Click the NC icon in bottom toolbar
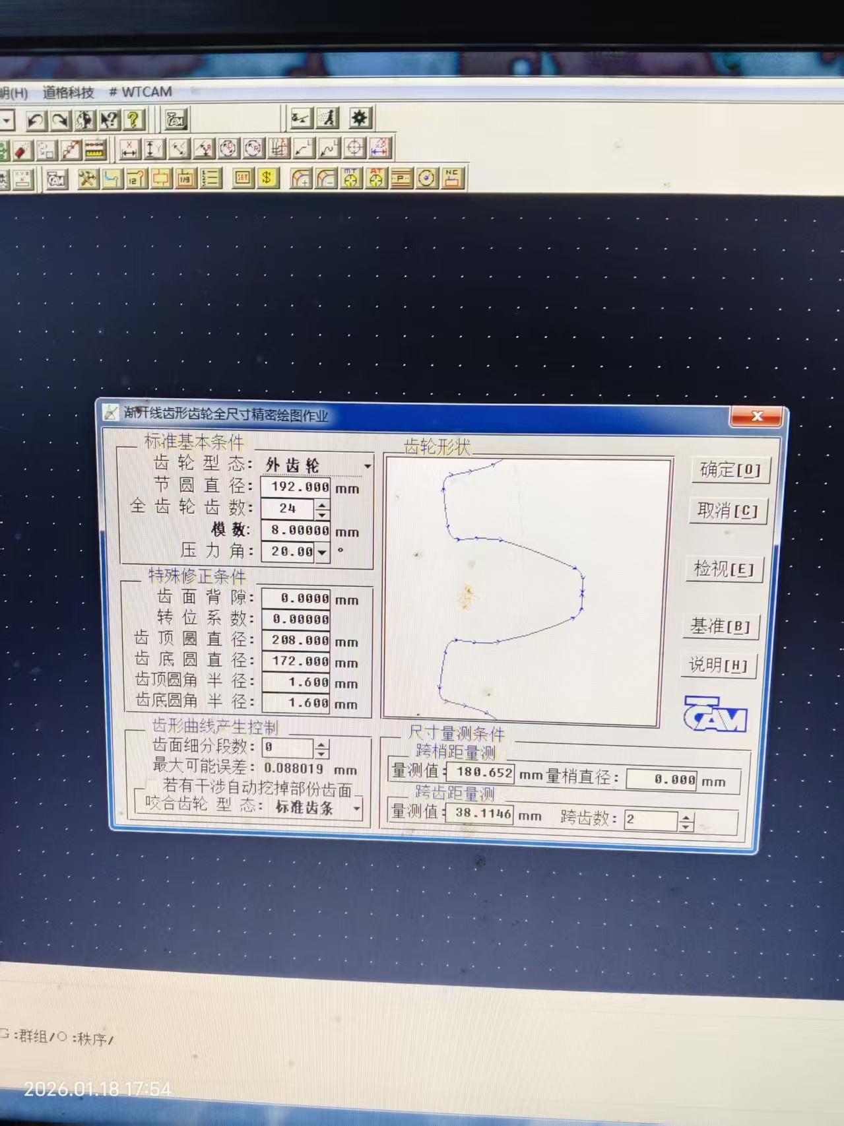This screenshot has height=1126, width=844. pyautogui.click(x=452, y=177)
